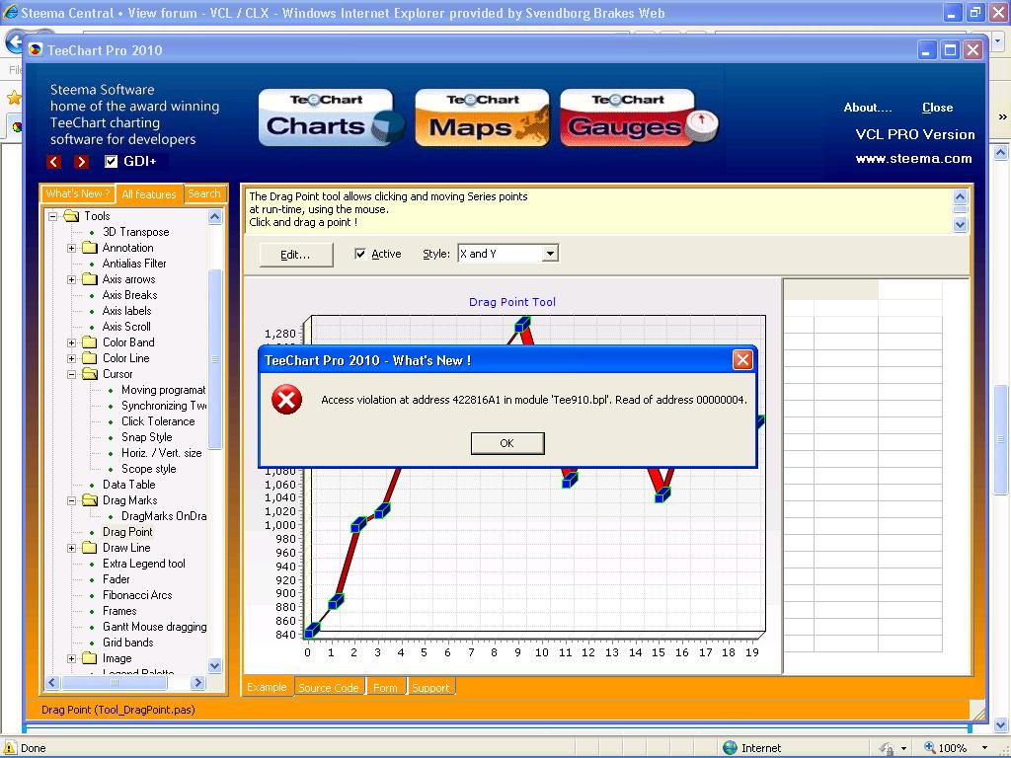This screenshot has width=1011, height=758.
Task: Open IE zoom level 100% dropdown
Action: (984, 748)
